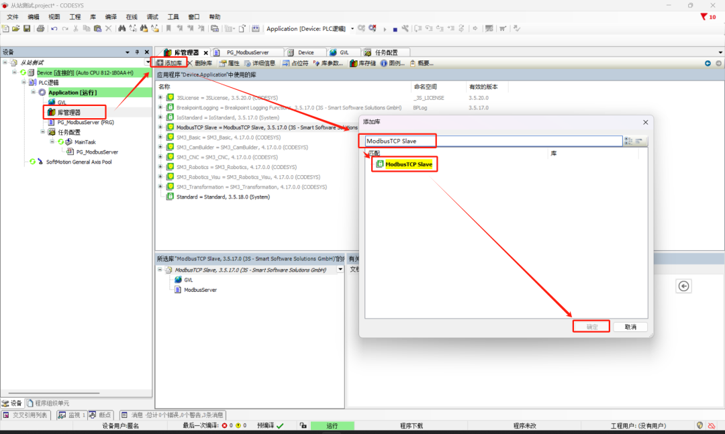Viewport: 725px width, 434px height.
Task: Switch to the Device editor tab
Action: (x=305, y=52)
